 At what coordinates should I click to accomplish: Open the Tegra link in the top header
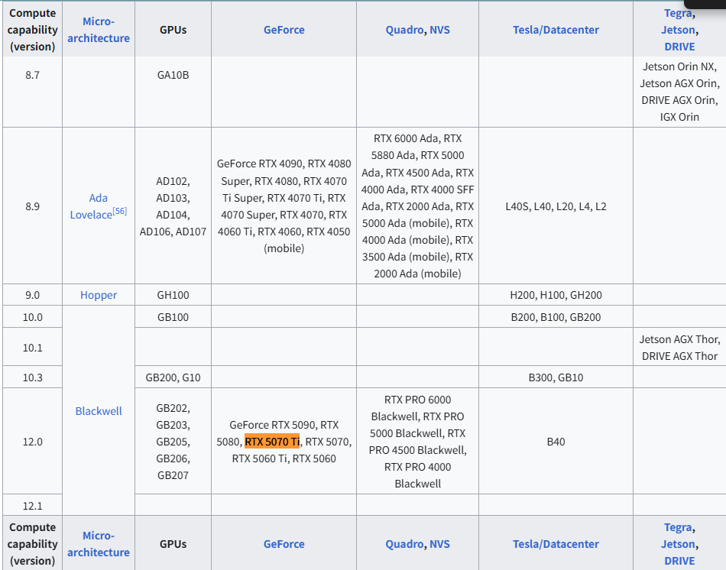tap(677, 13)
